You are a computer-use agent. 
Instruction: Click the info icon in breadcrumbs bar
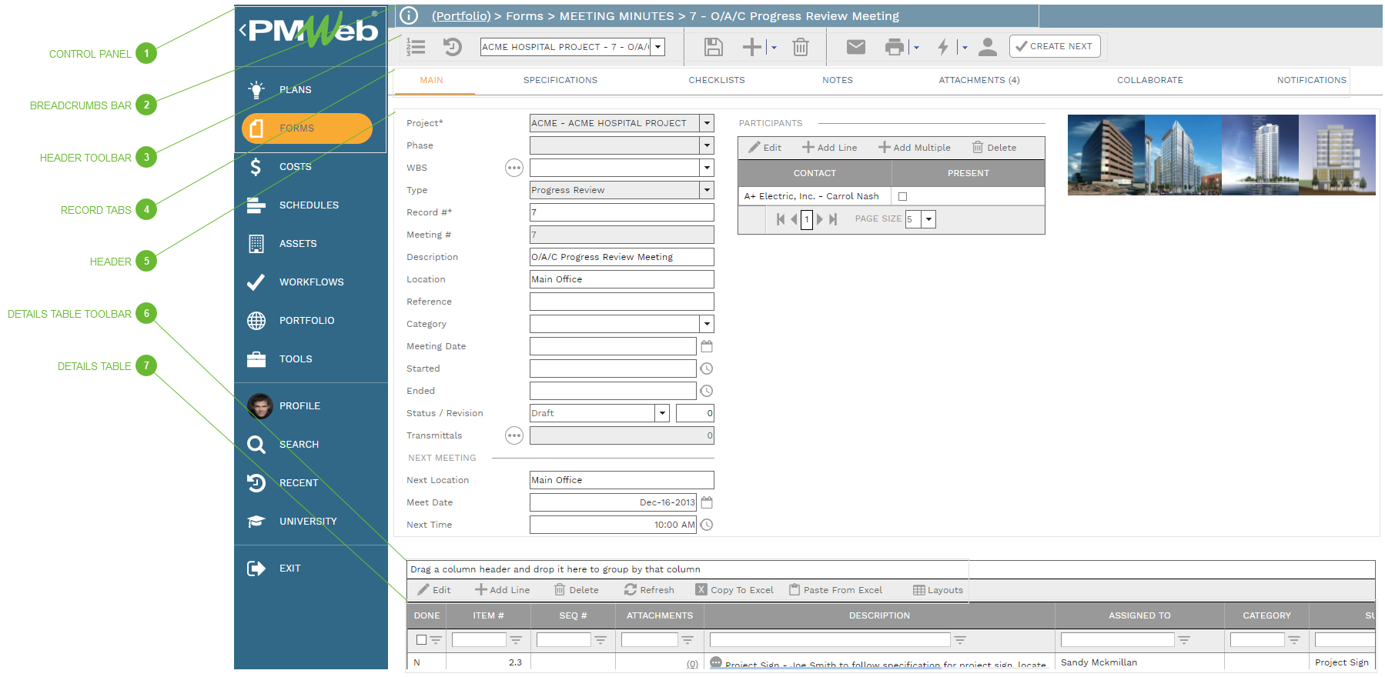(x=409, y=15)
